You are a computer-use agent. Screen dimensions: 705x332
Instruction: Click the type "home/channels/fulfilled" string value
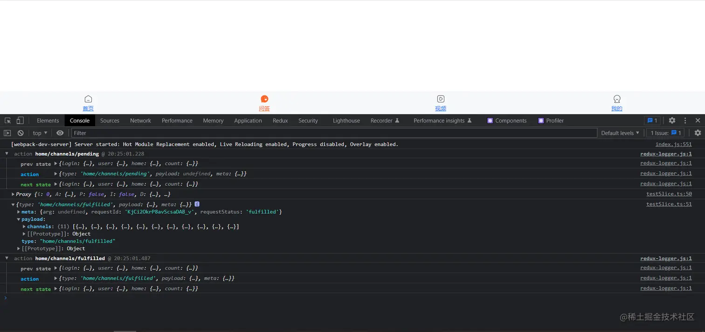click(76, 241)
